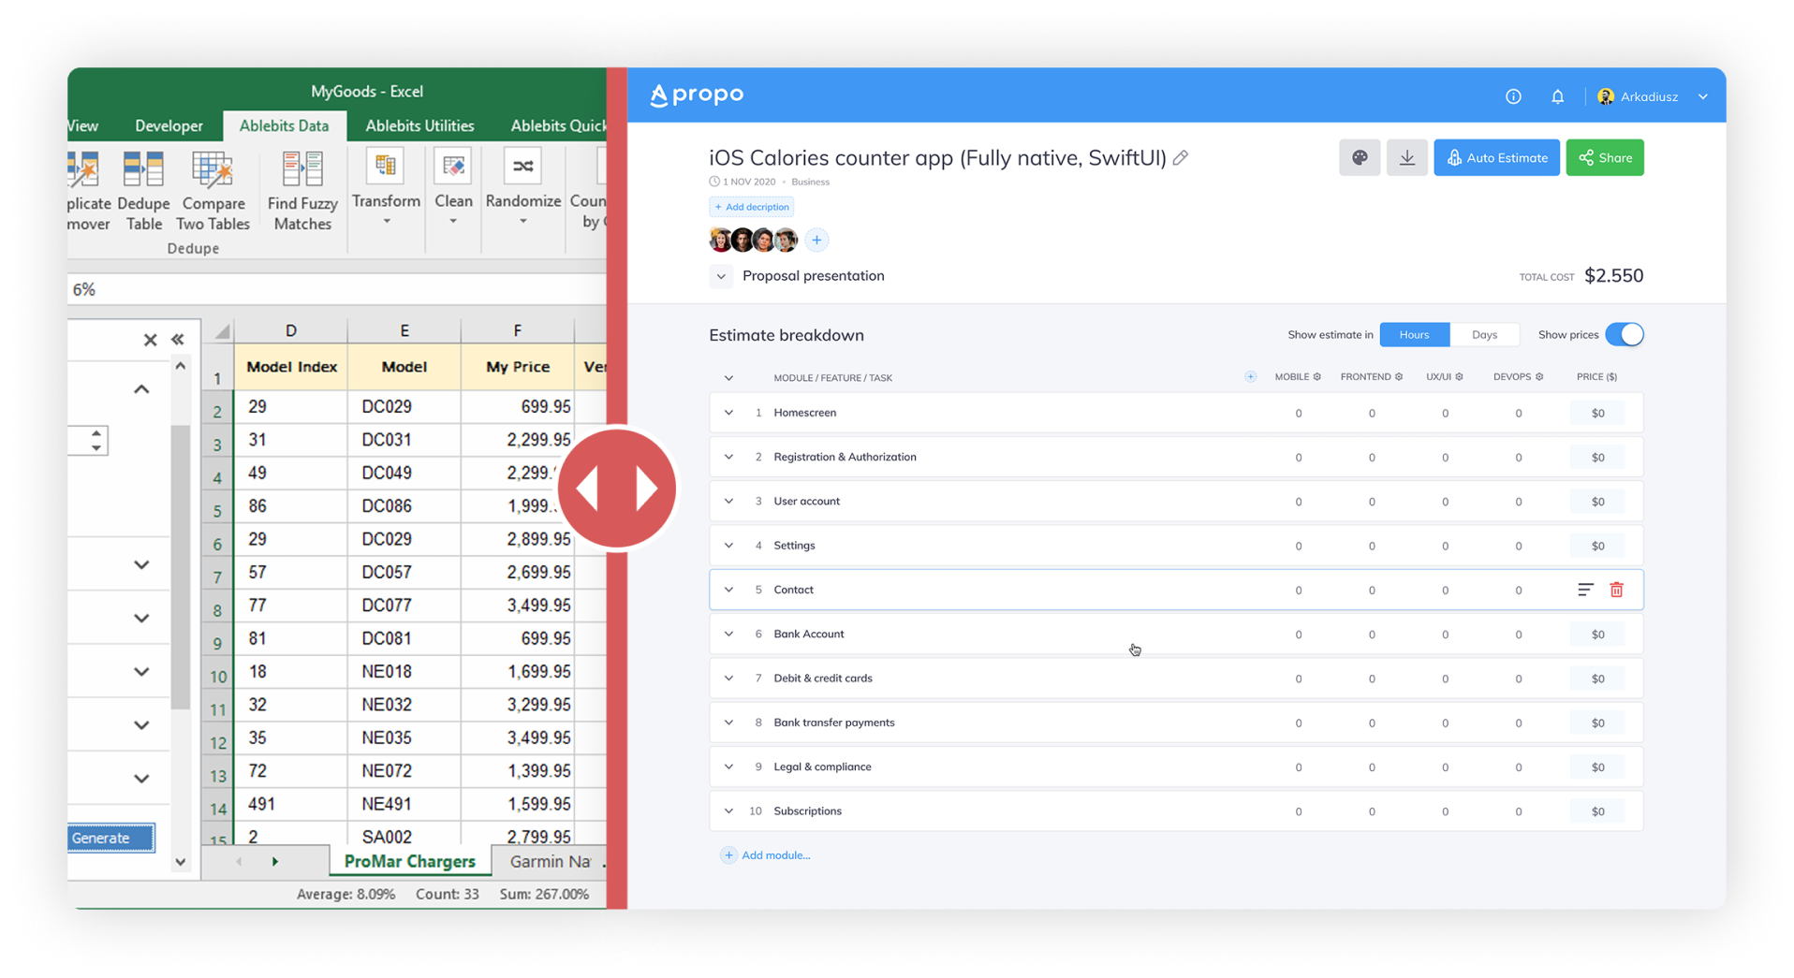The height and width of the screenshot is (978, 1794).
Task: Collapse all modules via header chevron
Action: click(x=728, y=378)
